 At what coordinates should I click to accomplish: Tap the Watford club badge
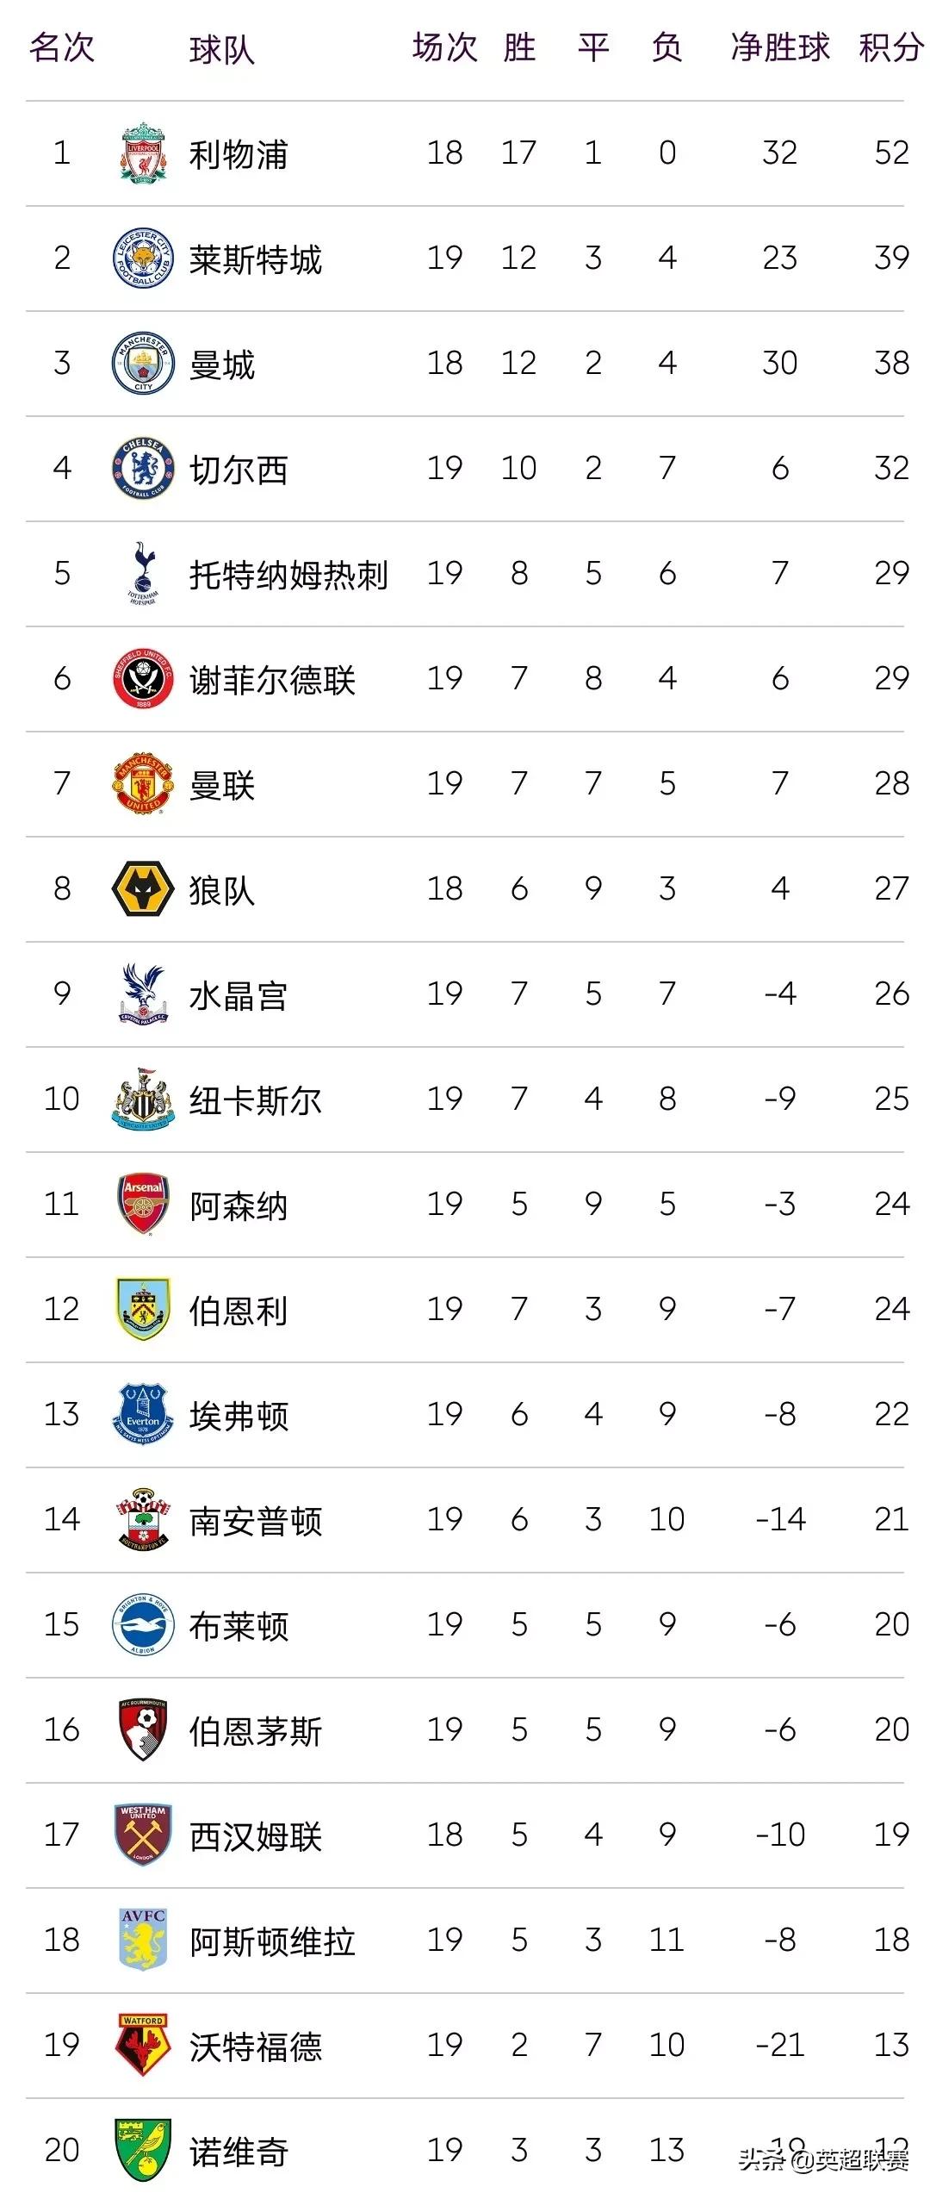(x=143, y=2045)
